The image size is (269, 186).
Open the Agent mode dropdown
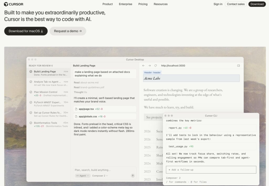tap(83, 176)
